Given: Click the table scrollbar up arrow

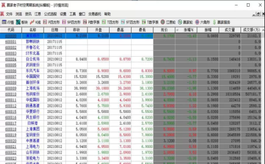Looking at the screenshot, I should (x=263, y=30).
